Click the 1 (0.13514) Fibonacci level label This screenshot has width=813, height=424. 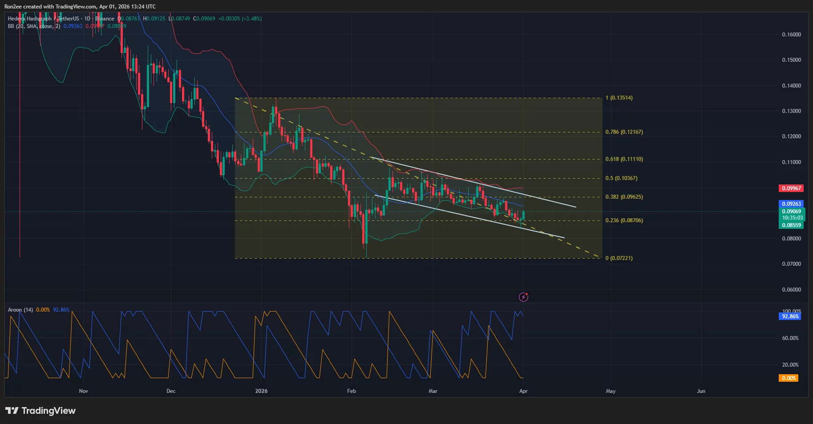click(620, 97)
